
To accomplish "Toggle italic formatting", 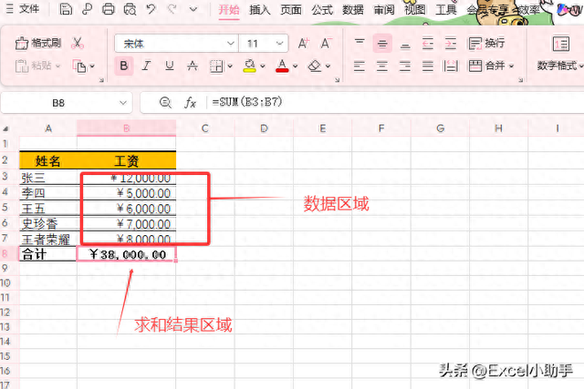I will 146,67.
